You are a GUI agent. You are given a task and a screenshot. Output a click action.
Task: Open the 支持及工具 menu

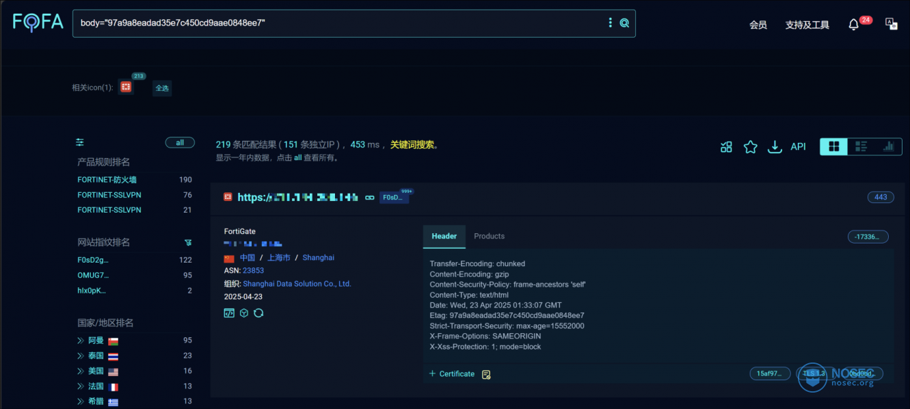pyautogui.click(x=807, y=25)
